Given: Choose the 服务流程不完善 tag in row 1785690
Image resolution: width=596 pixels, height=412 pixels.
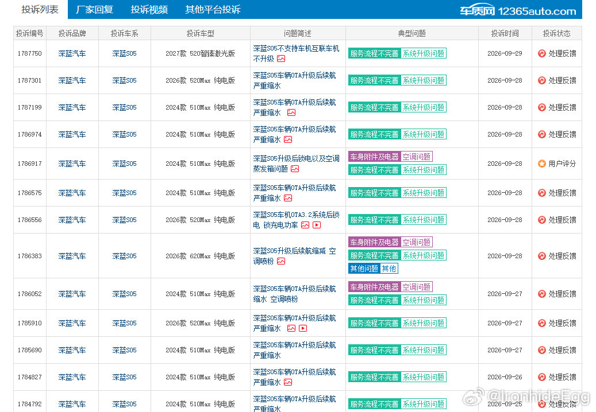Looking at the screenshot, I should coord(374,350).
